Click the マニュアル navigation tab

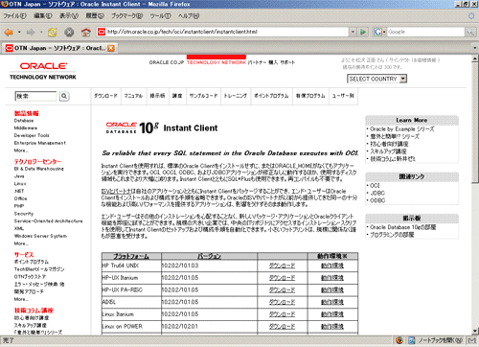pyautogui.click(x=133, y=96)
